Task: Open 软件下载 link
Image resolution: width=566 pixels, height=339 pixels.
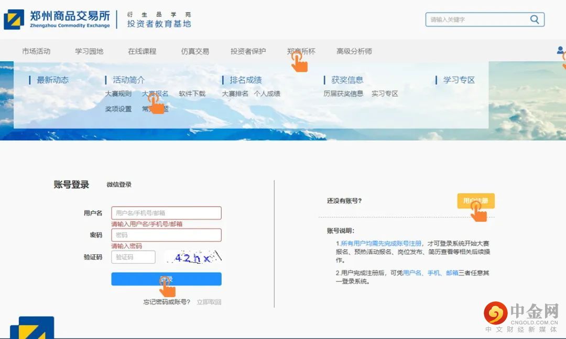Action: point(192,94)
